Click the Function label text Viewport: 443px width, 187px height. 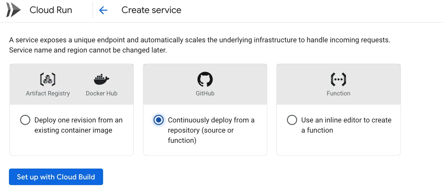tap(338, 93)
